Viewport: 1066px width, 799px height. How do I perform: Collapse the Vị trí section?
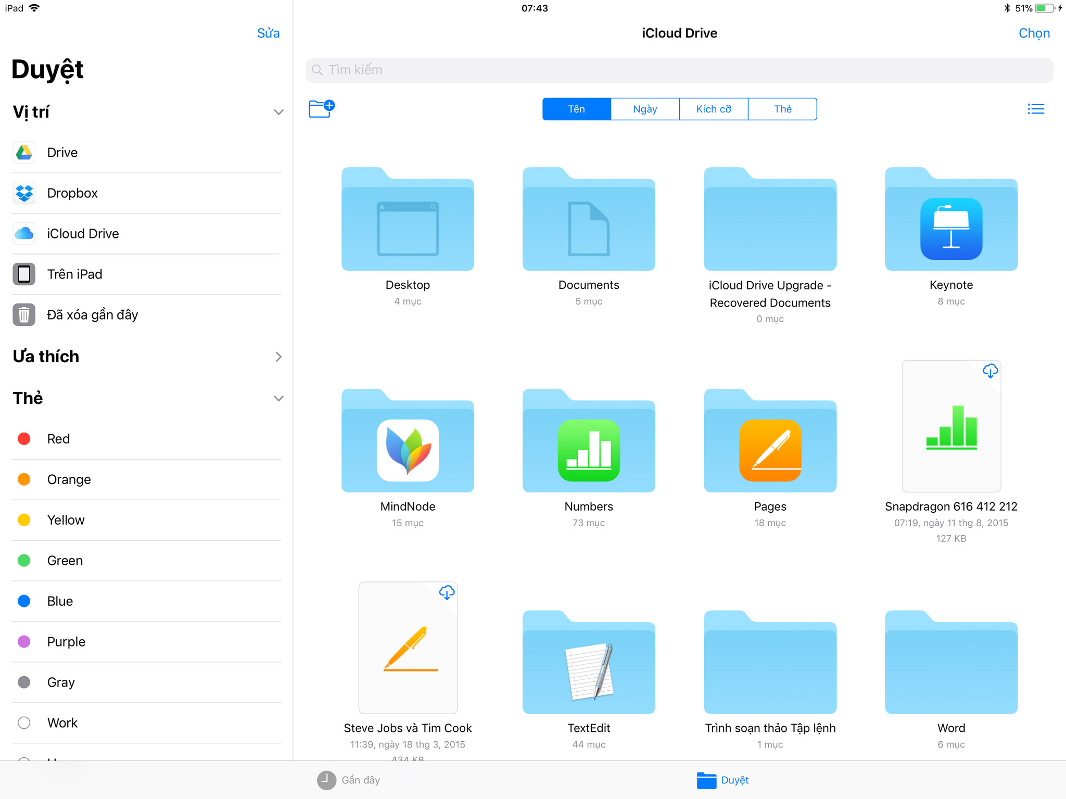click(x=278, y=112)
